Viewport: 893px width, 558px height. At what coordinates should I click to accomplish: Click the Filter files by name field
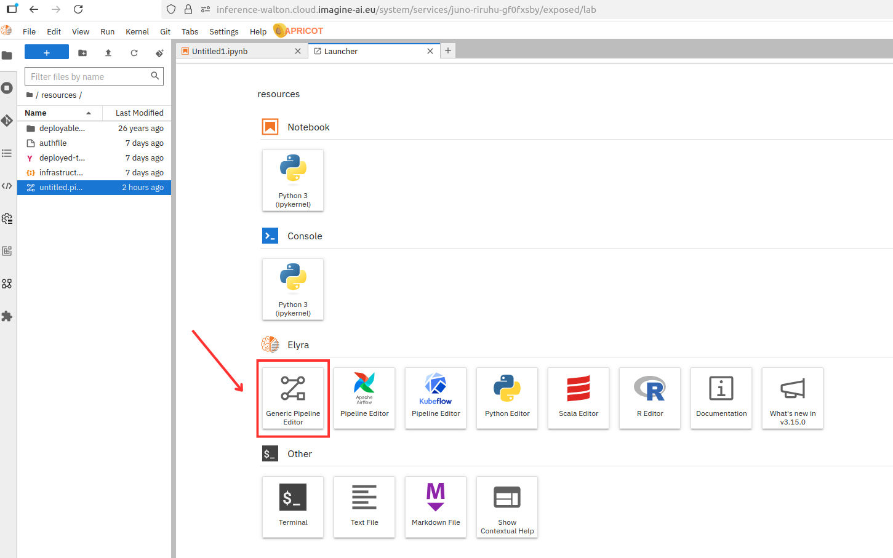point(89,77)
